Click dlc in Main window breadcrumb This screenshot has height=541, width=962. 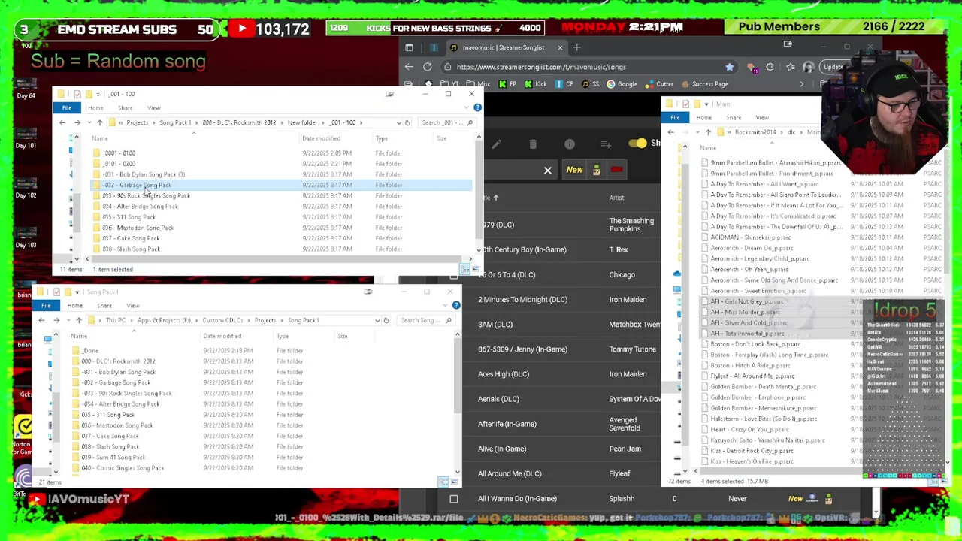pos(791,132)
